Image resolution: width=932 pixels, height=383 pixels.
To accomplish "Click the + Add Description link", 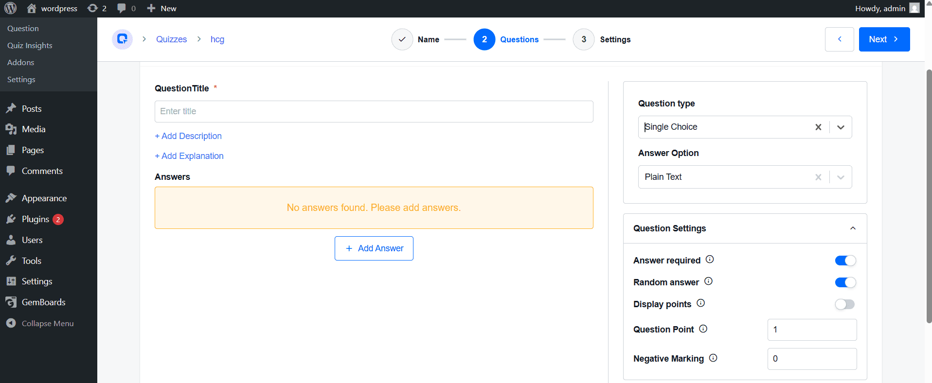I will click(x=188, y=136).
